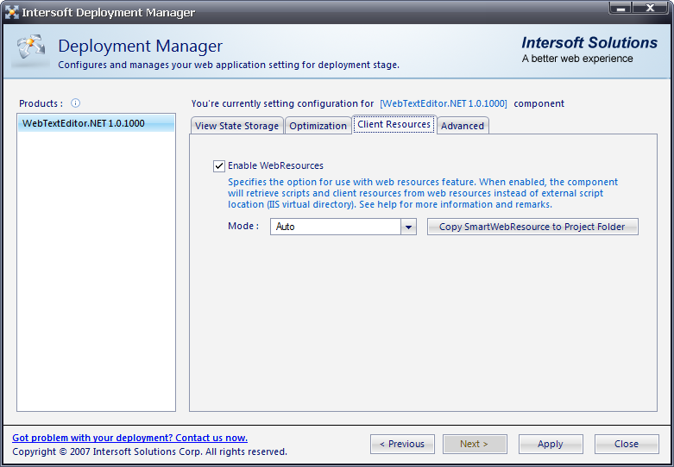Click the info icon beside Products label
Screen dimensions: 674x467
[x=75, y=103]
